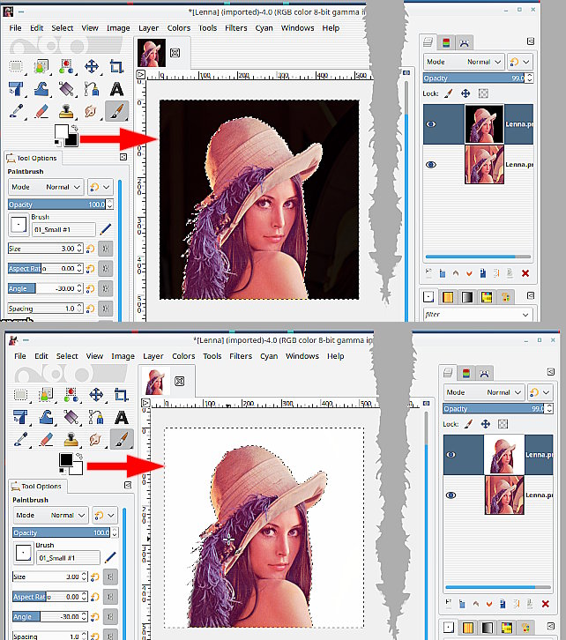This screenshot has height=640, width=566.
Task: Adjust layer Opacity slider in black-background window
Action: [474, 78]
